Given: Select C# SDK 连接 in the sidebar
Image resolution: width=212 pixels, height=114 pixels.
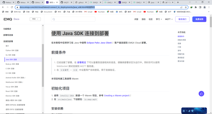Looking at the screenshot, I should tap(10, 73).
